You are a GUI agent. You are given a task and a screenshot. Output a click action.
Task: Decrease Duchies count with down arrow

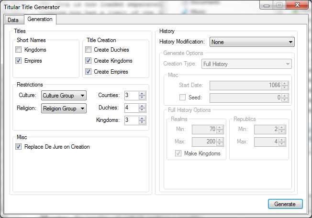coord(142,110)
